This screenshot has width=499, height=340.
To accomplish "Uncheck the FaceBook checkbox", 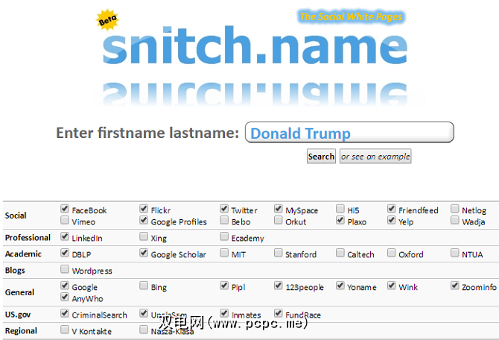I will point(65,209).
